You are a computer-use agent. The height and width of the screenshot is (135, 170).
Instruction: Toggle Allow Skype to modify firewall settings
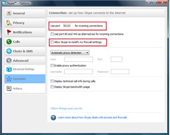52,42
